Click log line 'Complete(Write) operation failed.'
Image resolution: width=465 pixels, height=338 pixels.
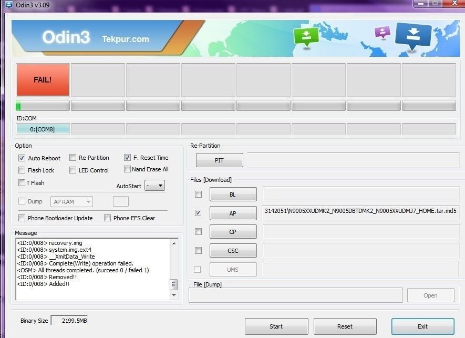(x=91, y=263)
